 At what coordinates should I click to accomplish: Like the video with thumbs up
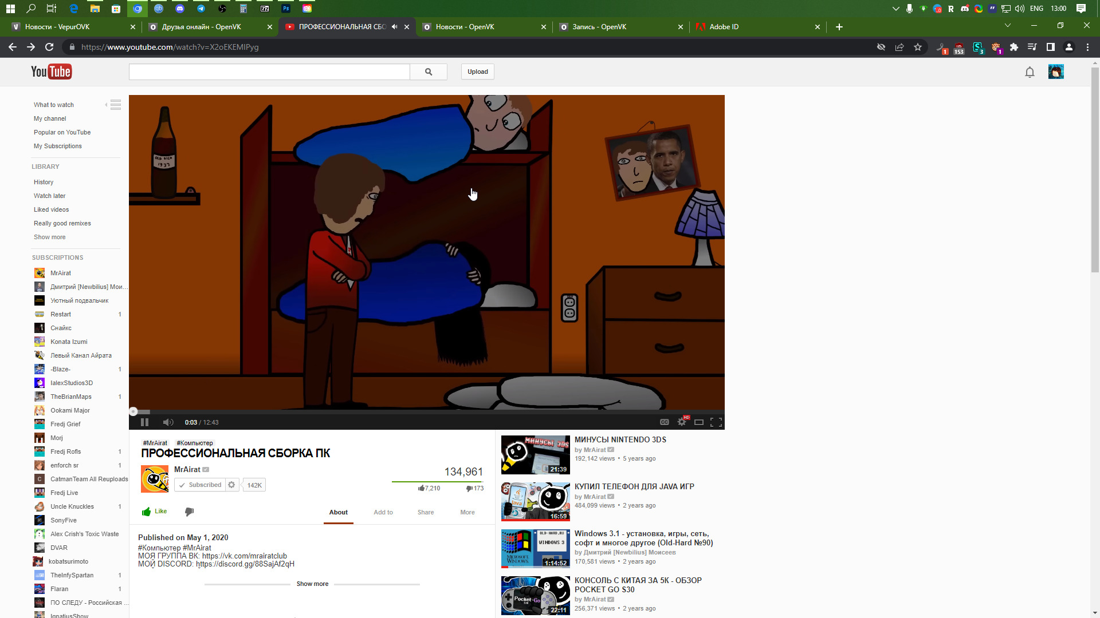pos(155,512)
